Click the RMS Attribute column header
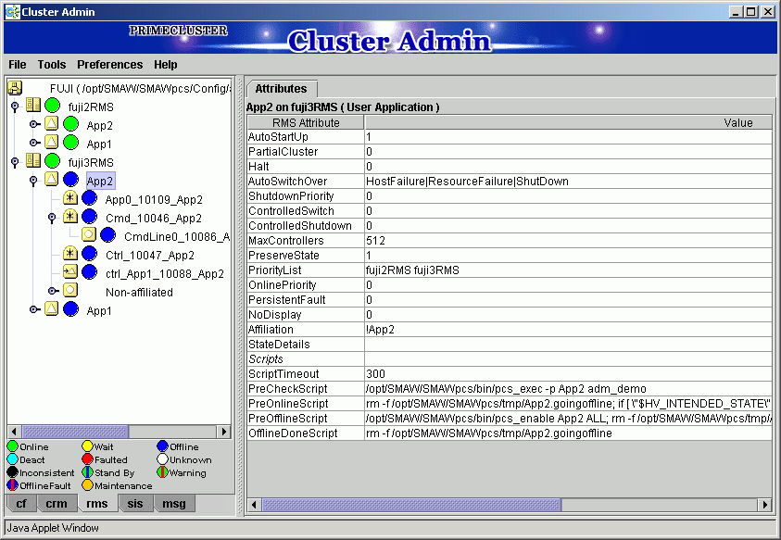 [306, 122]
